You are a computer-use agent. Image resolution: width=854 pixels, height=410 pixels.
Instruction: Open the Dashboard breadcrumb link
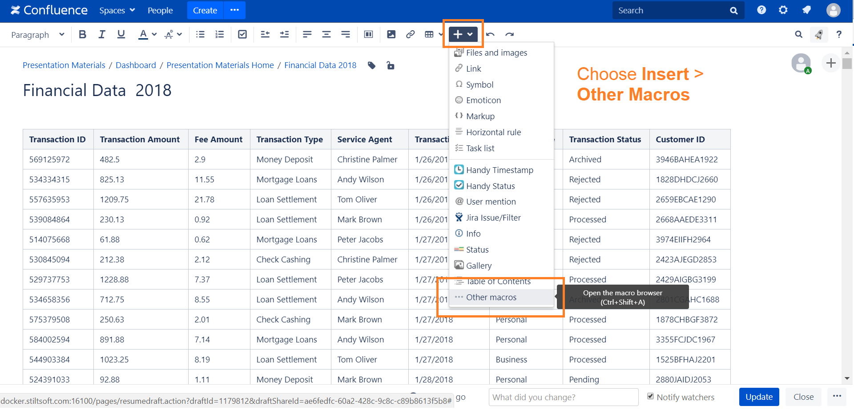pyautogui.click(x=136, y=65)
